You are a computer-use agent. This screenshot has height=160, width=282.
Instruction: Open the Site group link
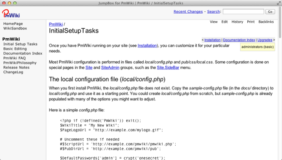(x=89, y=68)
